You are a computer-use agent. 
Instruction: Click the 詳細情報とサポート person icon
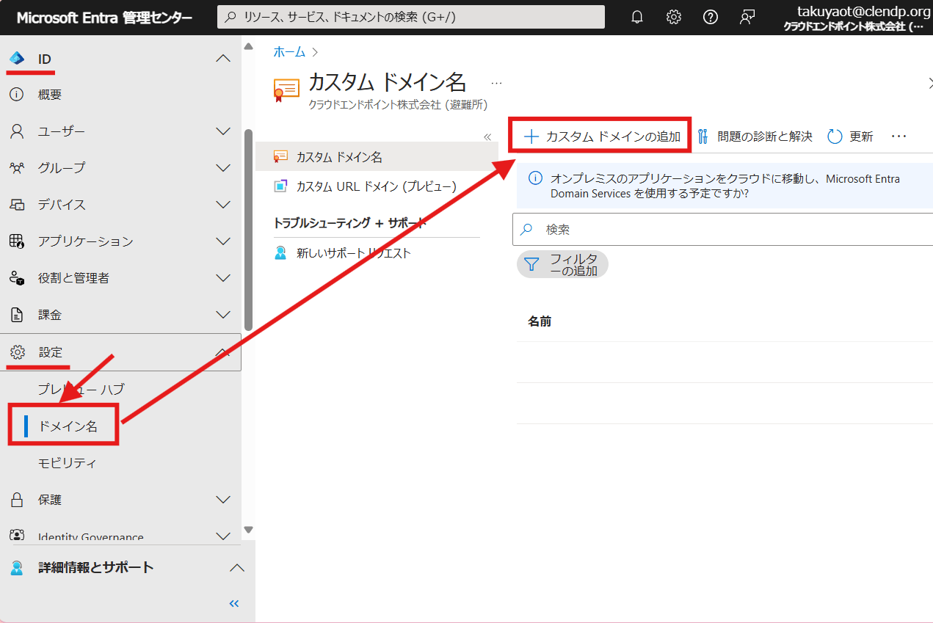(17, 567)
